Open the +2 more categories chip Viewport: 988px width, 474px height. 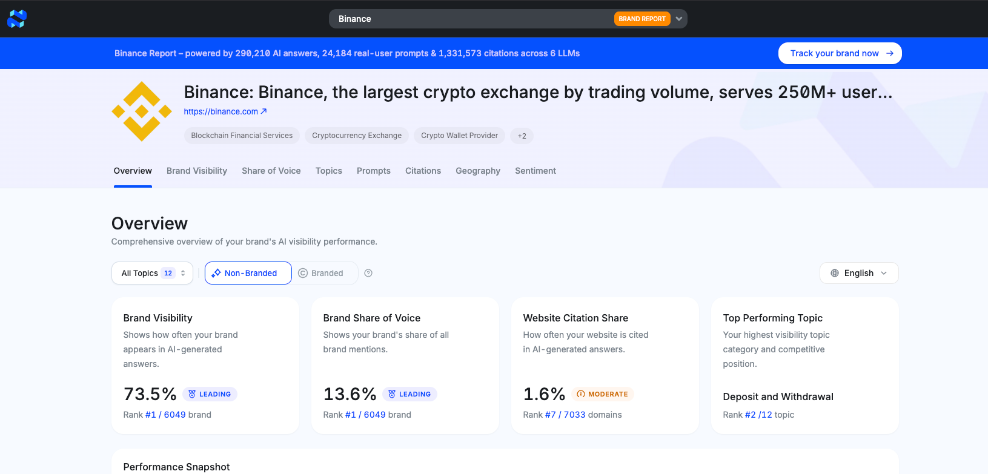[x=522, y=136]
